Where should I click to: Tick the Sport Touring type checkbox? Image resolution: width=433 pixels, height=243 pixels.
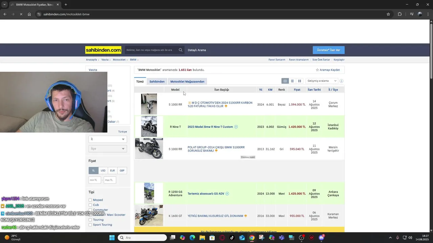coord(90,225)
